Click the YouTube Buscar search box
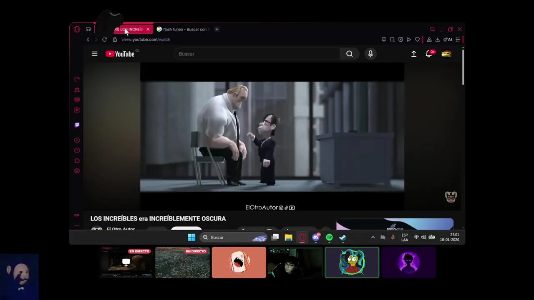This screenshot has height=300, width=534. coord(257,54)
